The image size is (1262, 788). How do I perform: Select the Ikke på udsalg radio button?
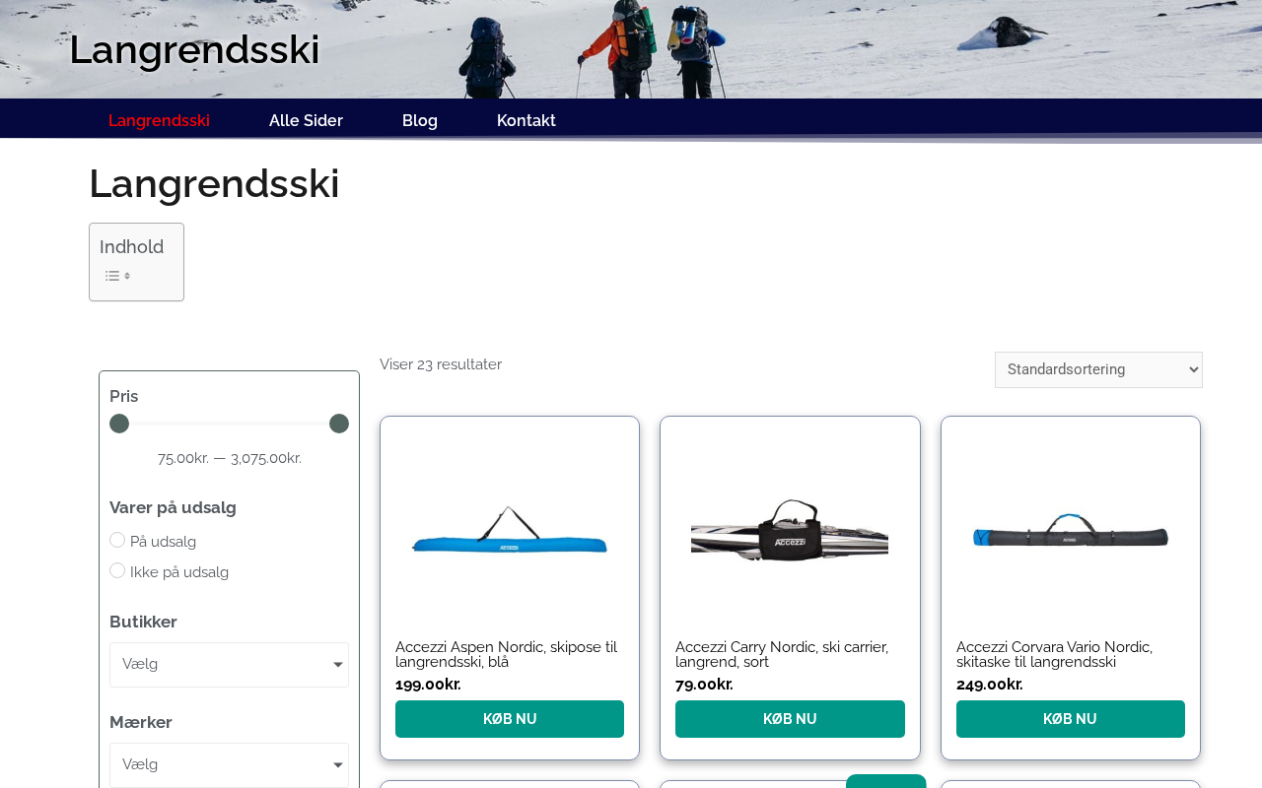(x=117, y=570)
